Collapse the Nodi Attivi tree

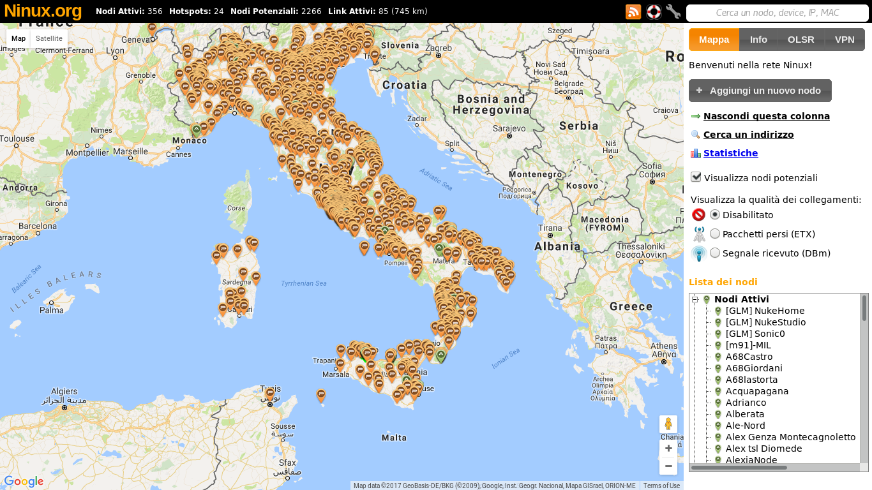coord(695,300)
